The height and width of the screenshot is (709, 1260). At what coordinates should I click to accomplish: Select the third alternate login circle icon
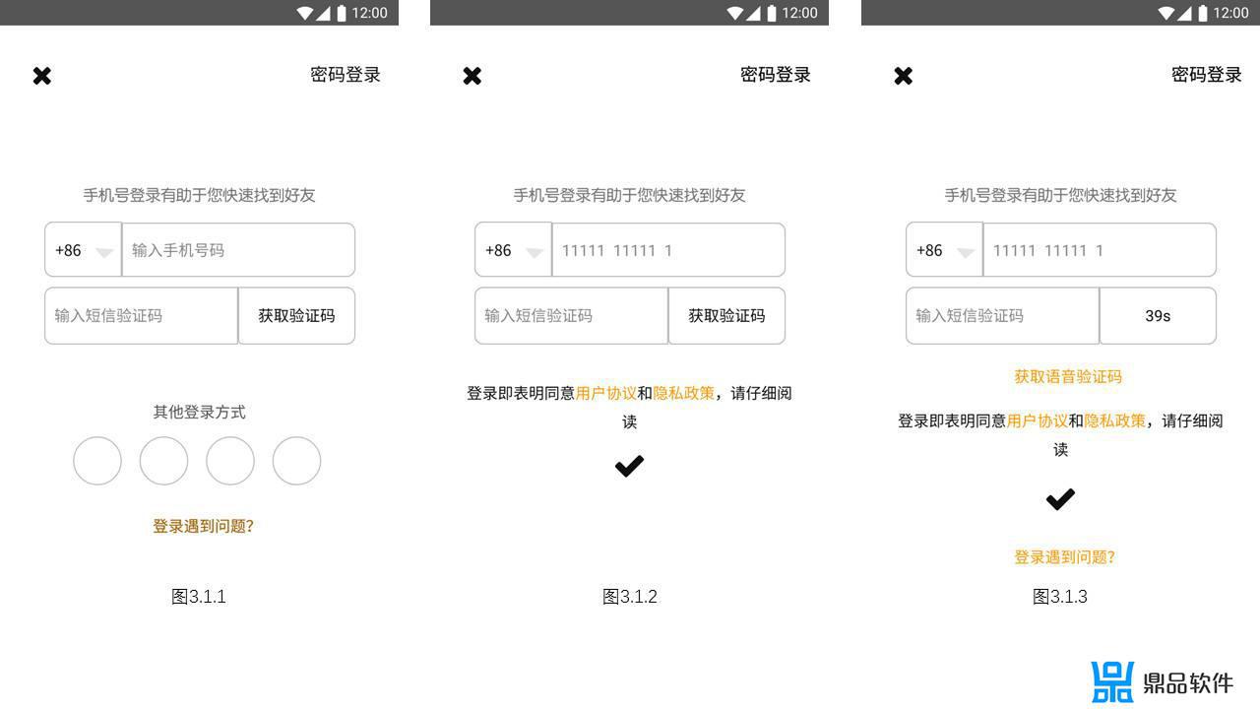click(229, 460)
